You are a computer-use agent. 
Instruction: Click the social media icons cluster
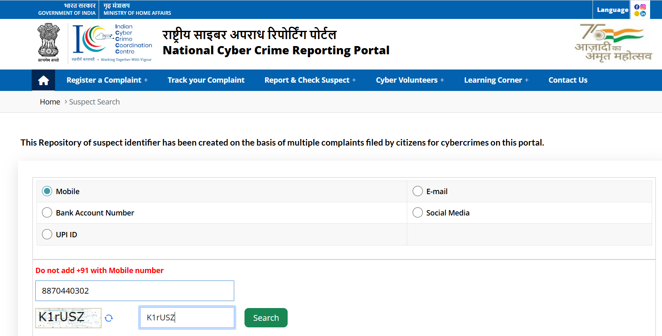pyautogui.click(x=640, y=10)
